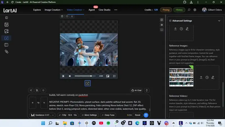This screenshot has width=225, height=127.
Task: Open the settings gear icon
Action: click(195, 10)
